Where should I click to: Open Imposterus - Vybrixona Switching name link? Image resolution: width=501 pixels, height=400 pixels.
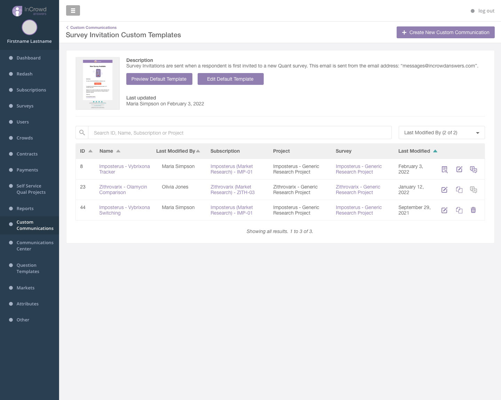[125, 210]
